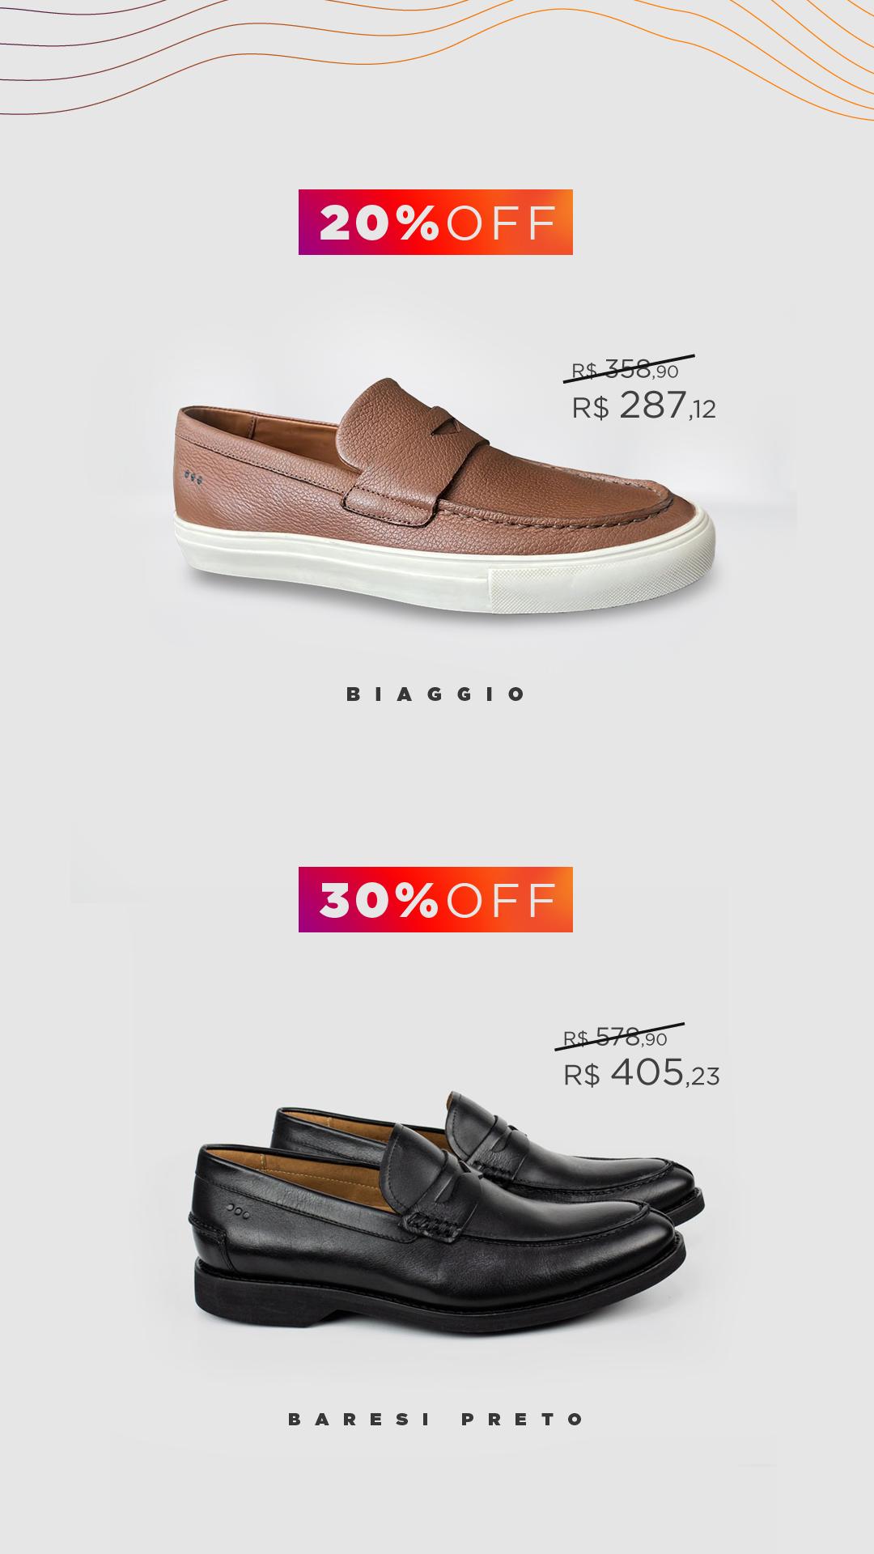
Task: Click the crossed-out price R$ 578,90
Action: click(x=617, y=1037)
